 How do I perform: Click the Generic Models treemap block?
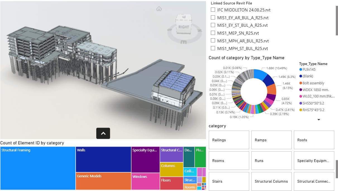[103, 181]
